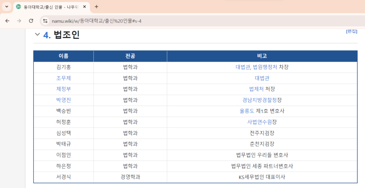Click 경영학과 major cell

[x=130, y=177]
